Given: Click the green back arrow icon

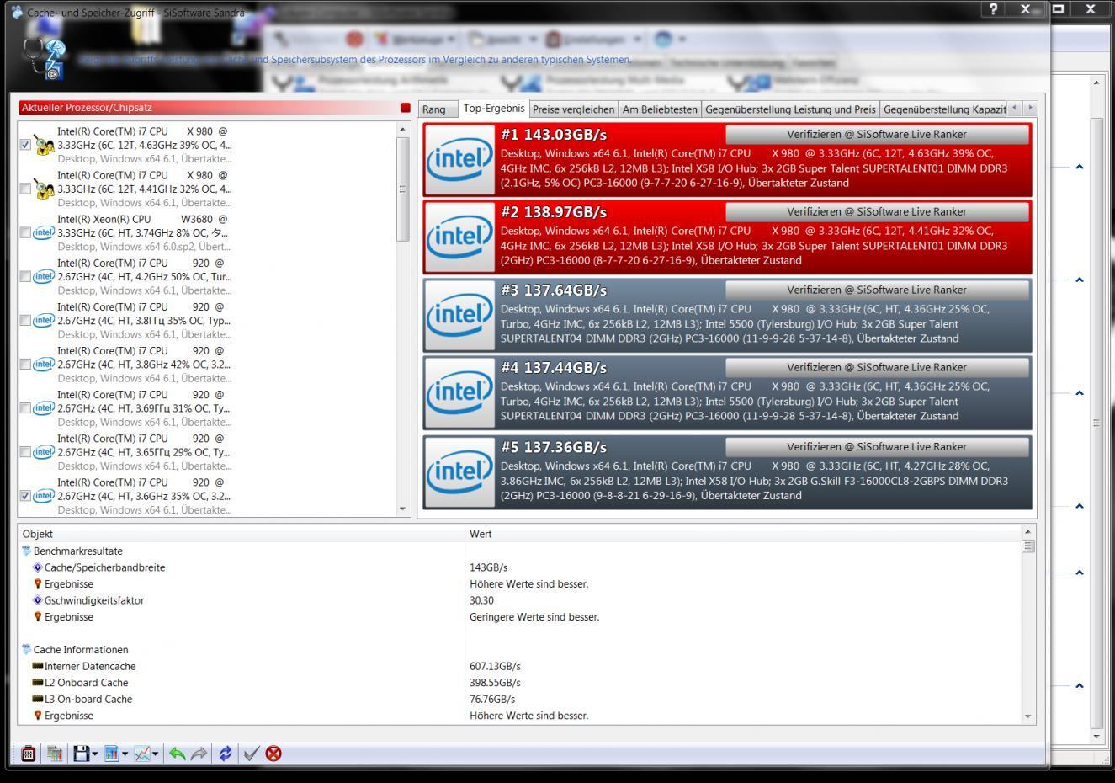Looking at the screenshot, I should 177,754.
